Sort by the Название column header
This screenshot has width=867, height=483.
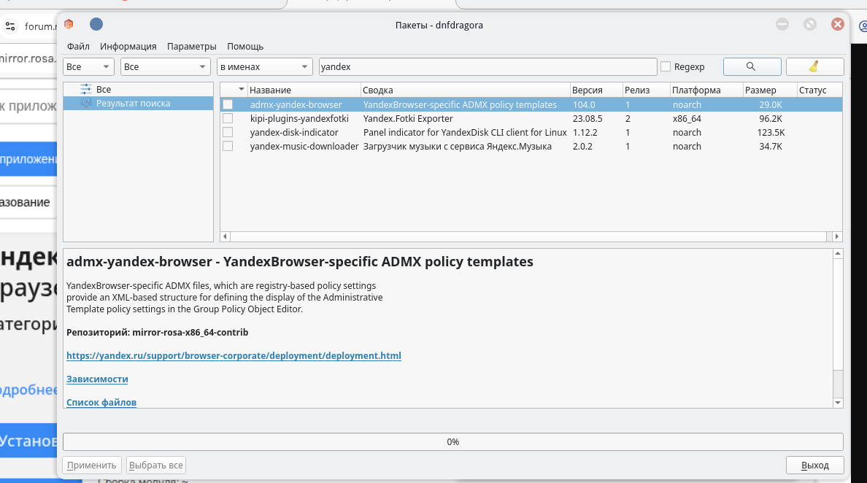tap(304, 90)
